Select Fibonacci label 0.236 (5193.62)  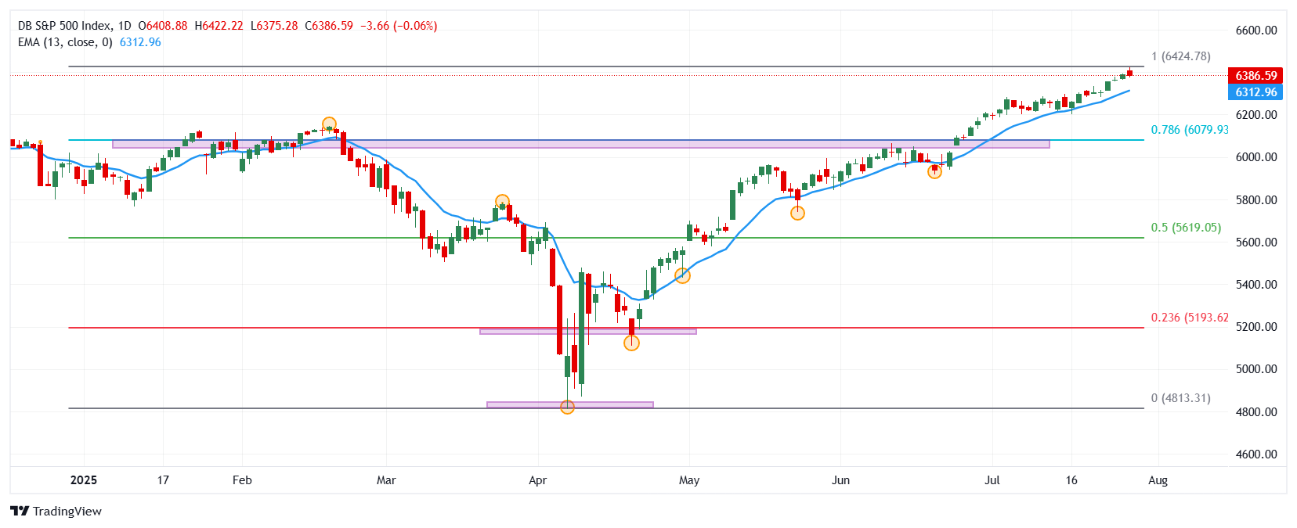click(x=1190, y=318)
